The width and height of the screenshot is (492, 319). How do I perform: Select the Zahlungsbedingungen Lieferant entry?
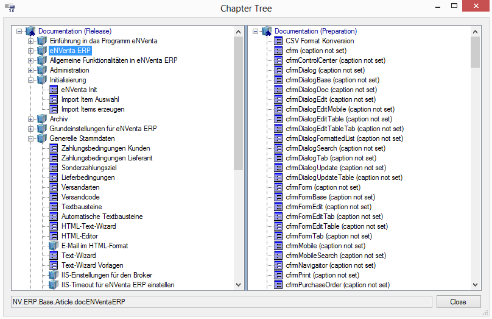coord(107,158)
